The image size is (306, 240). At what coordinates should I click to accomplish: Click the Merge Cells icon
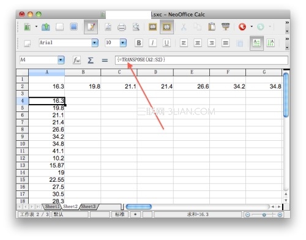[x=239, y=43]
